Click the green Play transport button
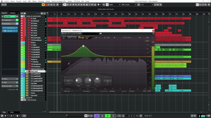The height and width of the screenshot is (118, 211). pos(108,116)
